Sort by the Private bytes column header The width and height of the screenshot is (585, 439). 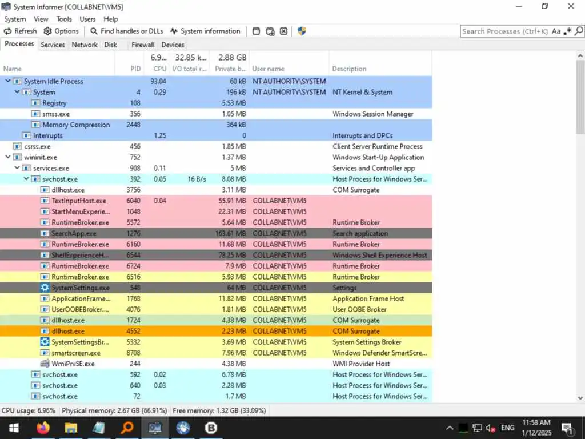(229, 69)
